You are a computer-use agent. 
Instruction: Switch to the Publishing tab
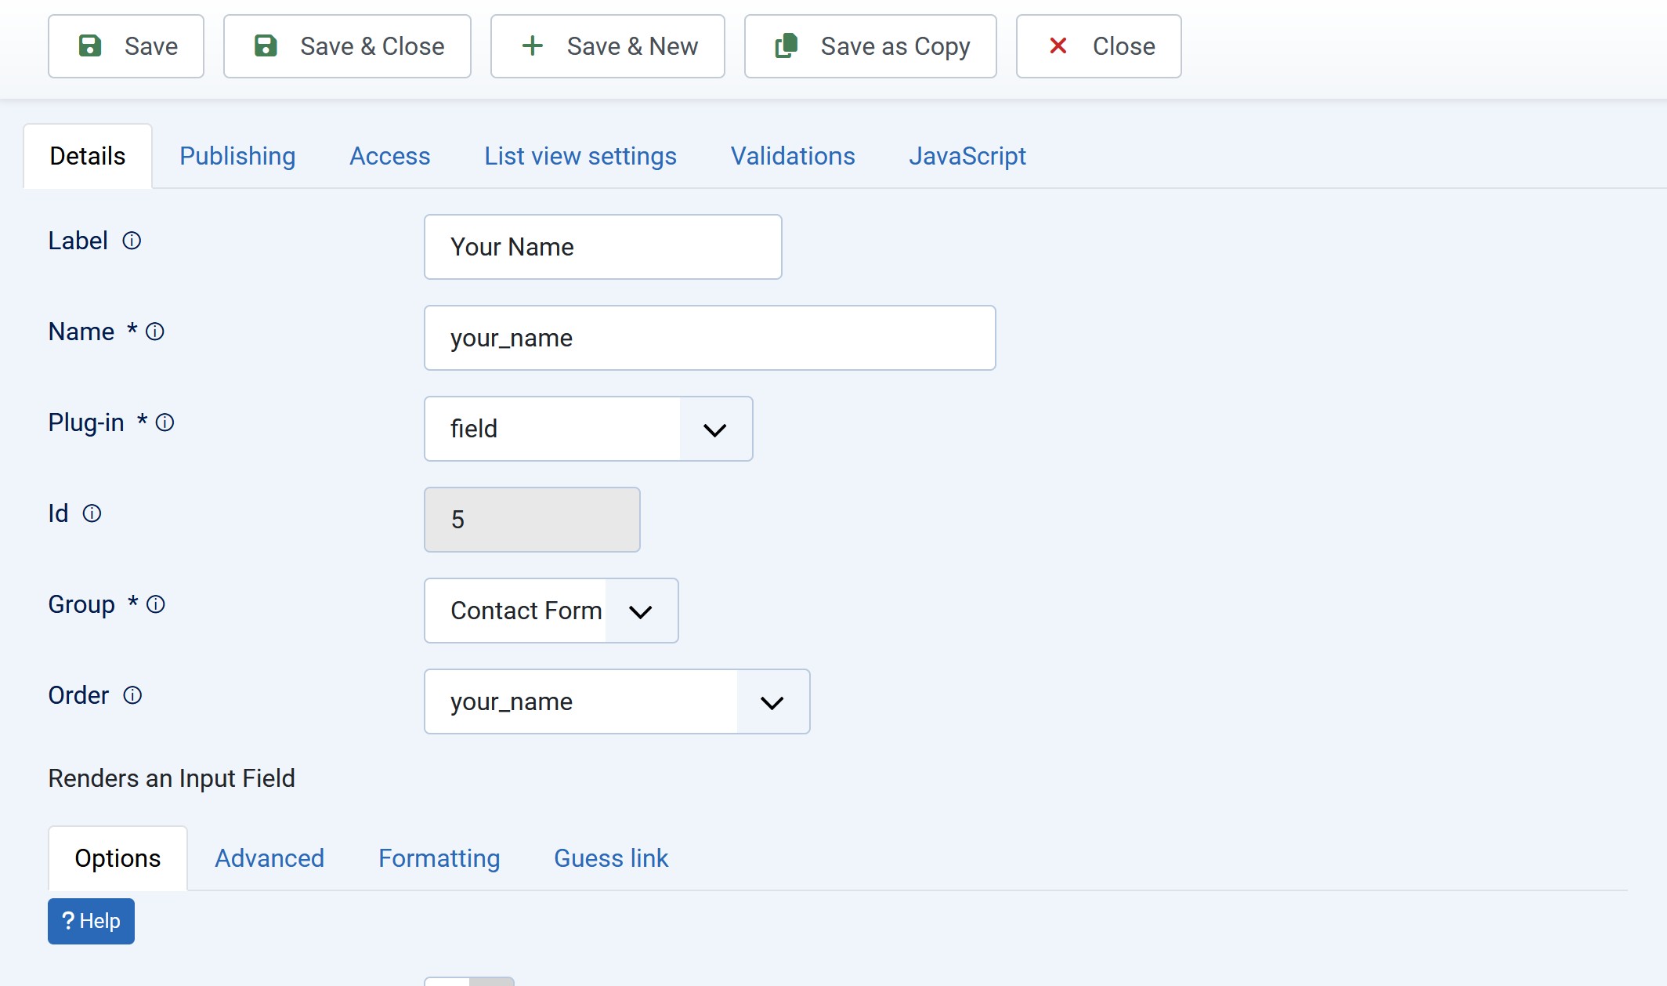tap(237, 156)
